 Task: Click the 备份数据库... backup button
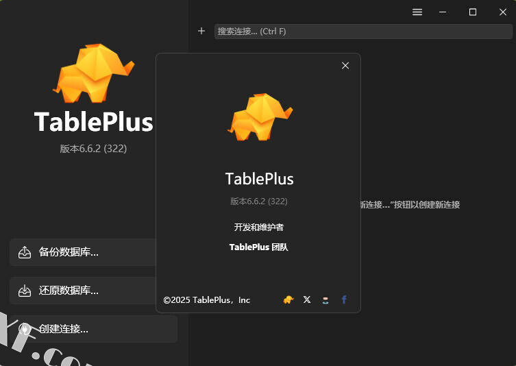(x=83, y=252)
